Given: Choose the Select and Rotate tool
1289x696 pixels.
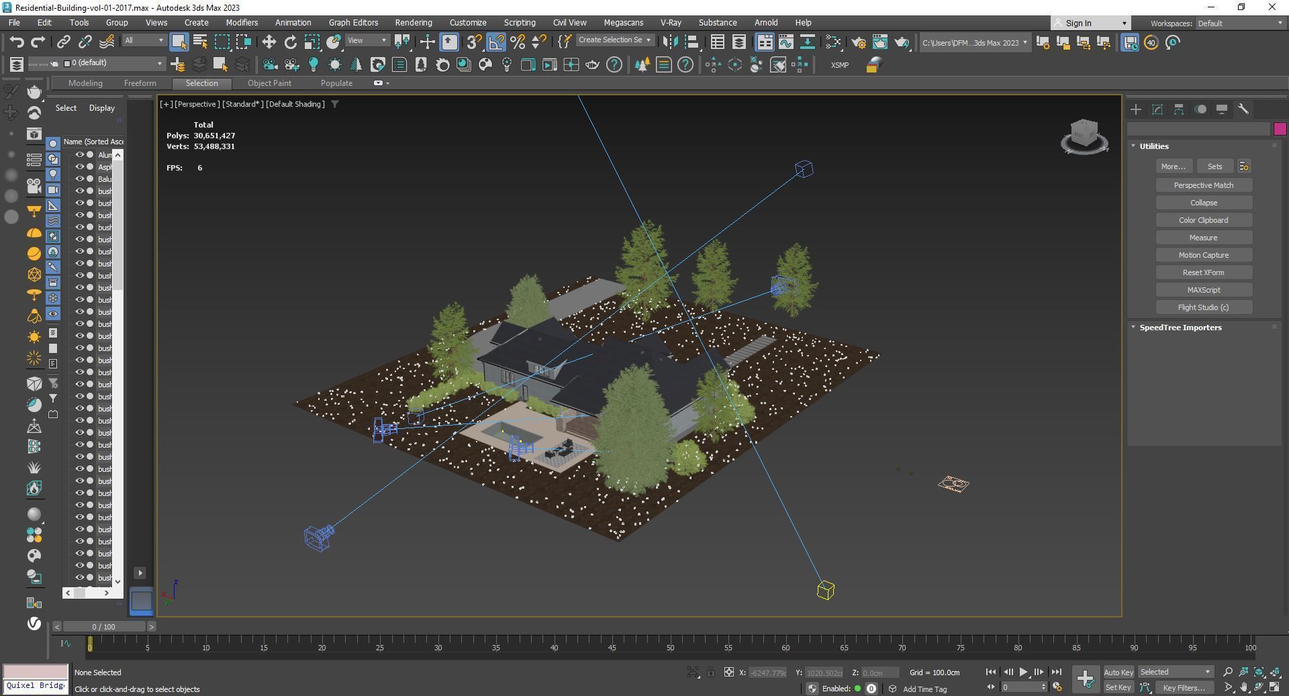Looking at the screenshot, I should click(290, 42).
